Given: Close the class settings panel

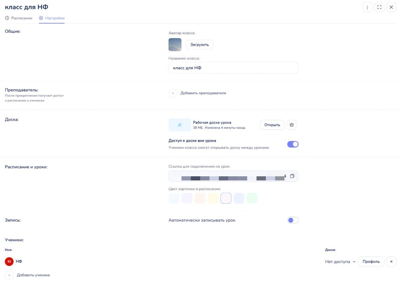Looking at the screenshot, I should point(391,7).
